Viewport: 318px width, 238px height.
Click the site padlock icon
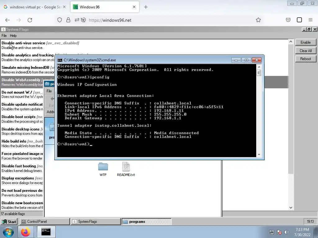pyautogui.click(x=68, y=20)
